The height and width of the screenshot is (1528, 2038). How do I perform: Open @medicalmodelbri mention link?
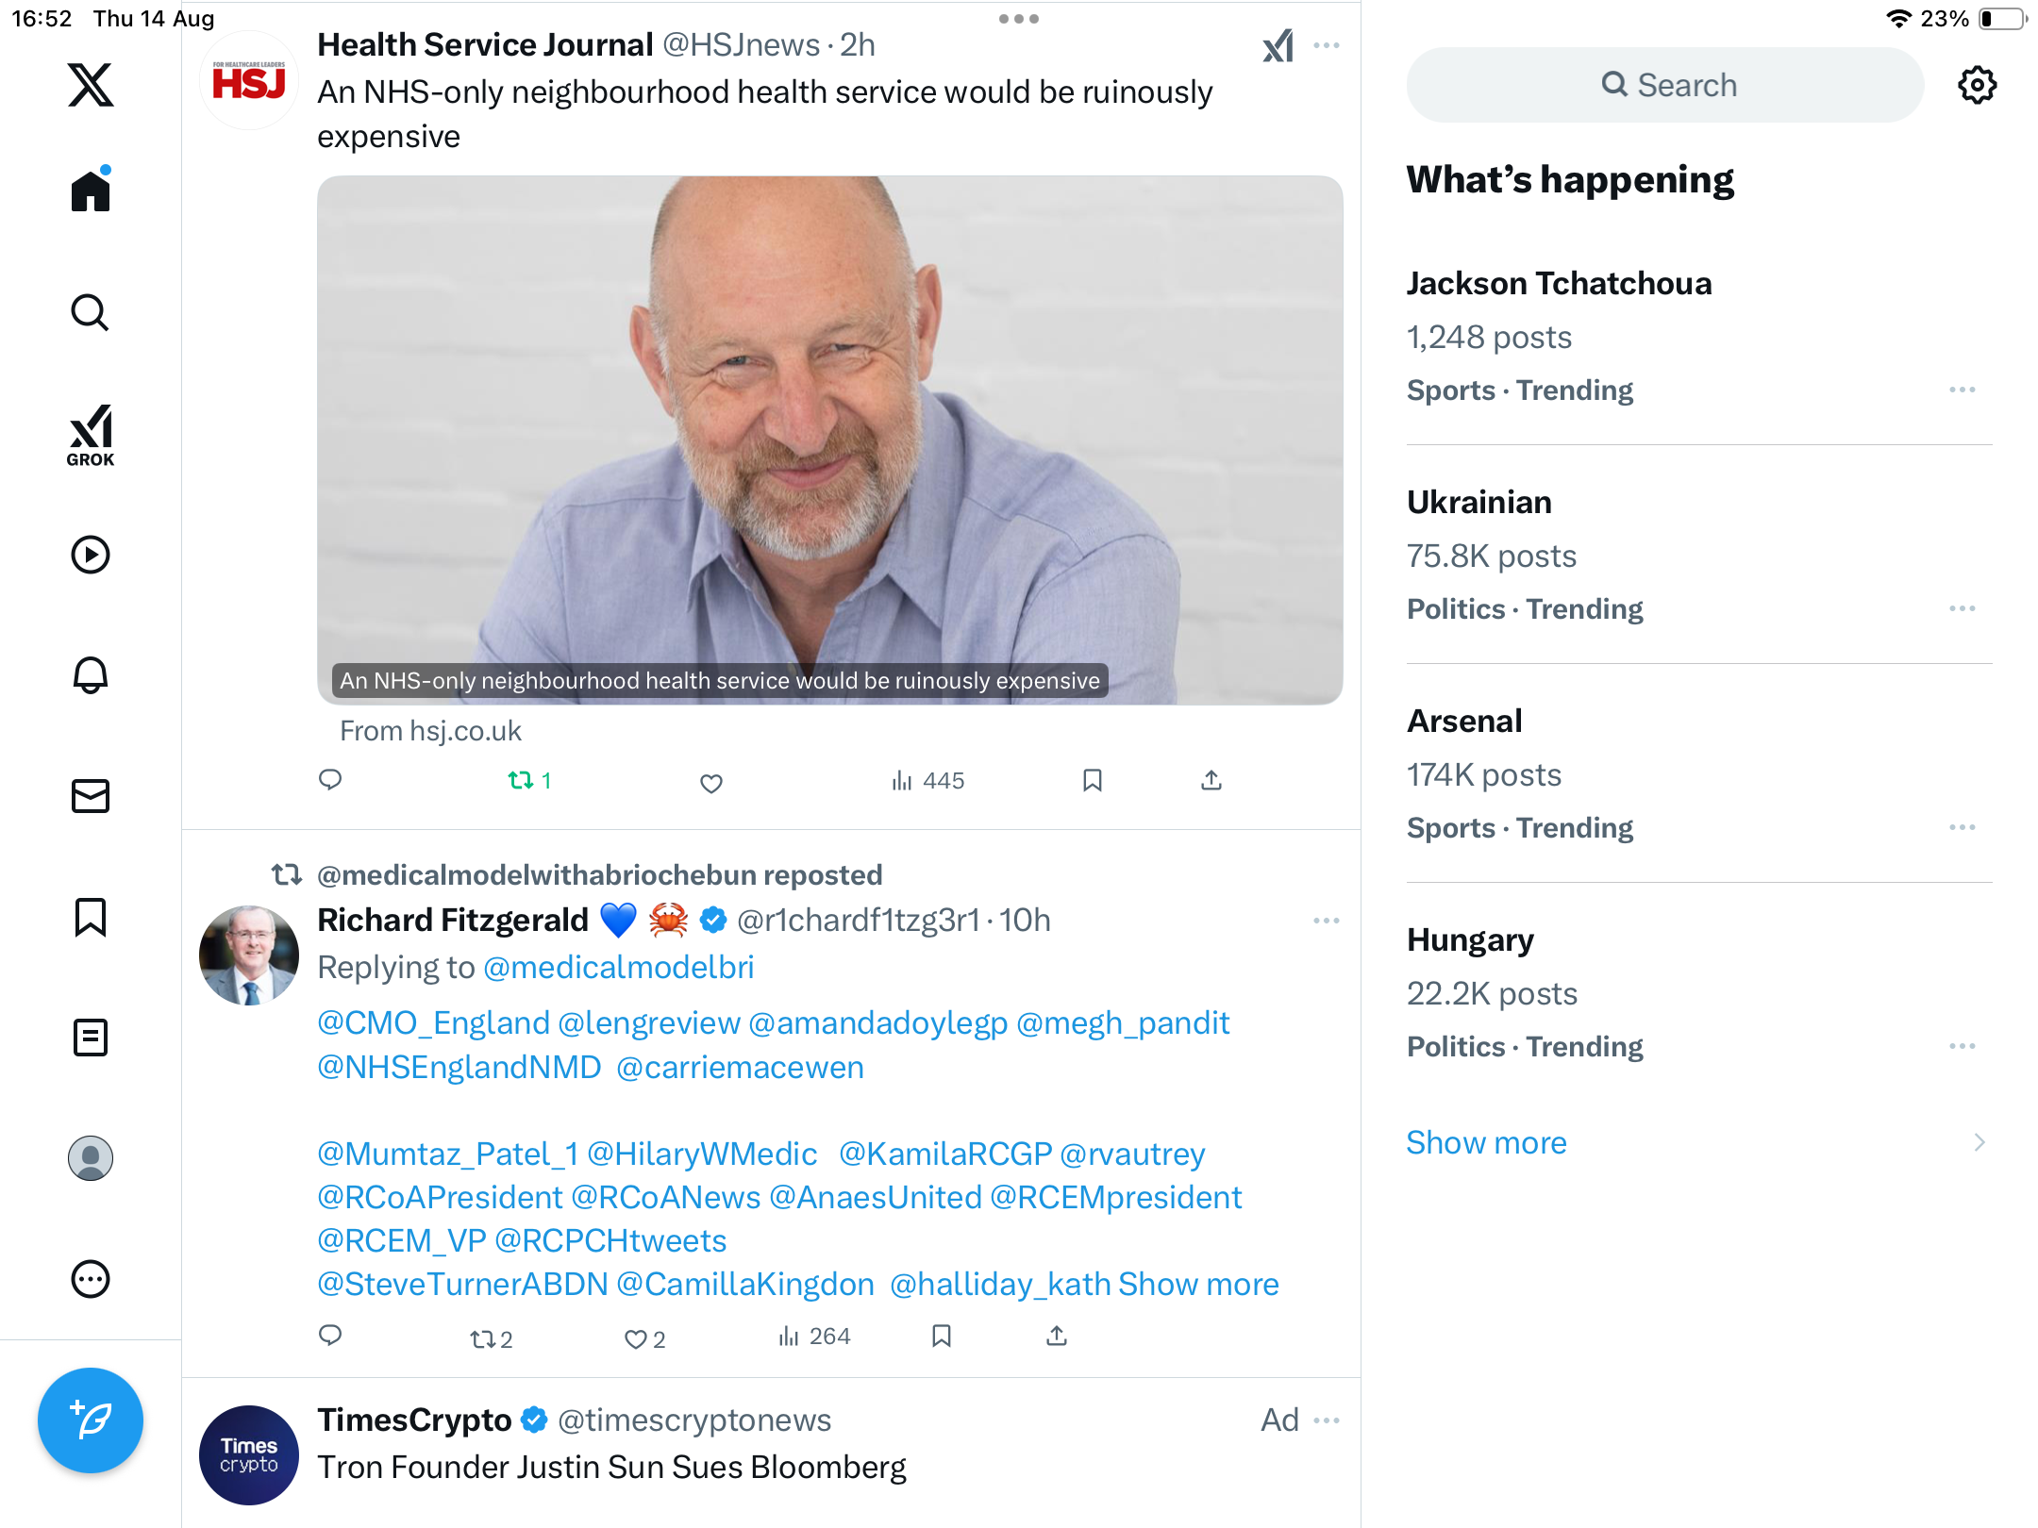coord(618,967)
